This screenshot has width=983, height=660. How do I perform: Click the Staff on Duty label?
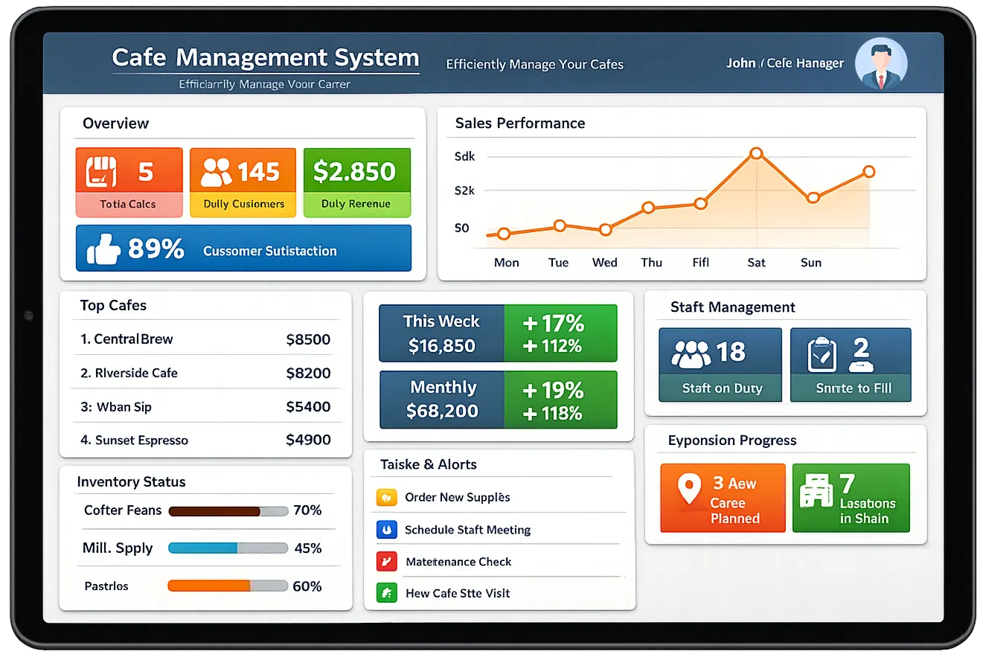(721, 388)
